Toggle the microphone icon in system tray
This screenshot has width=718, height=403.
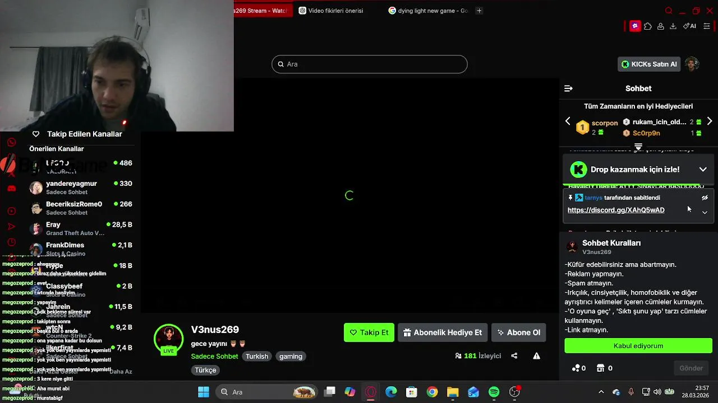(631, 392)
